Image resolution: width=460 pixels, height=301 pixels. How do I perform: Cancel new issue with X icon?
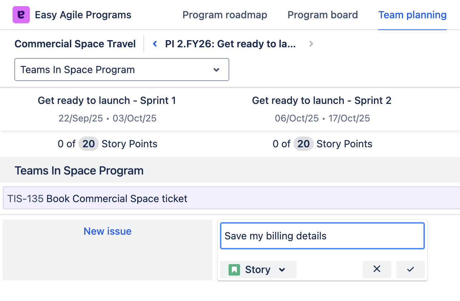pos(377,269)
